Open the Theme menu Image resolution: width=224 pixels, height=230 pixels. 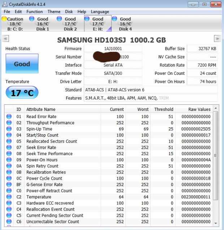[54, 12]
